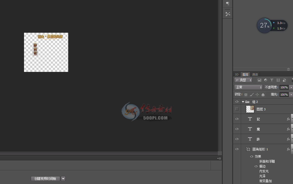Open the 正常 blend mode dropdown

tap(248, 87)
